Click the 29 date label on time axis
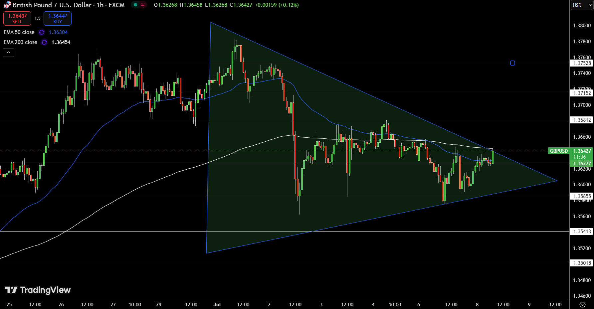594x309 pixels. 159,305
